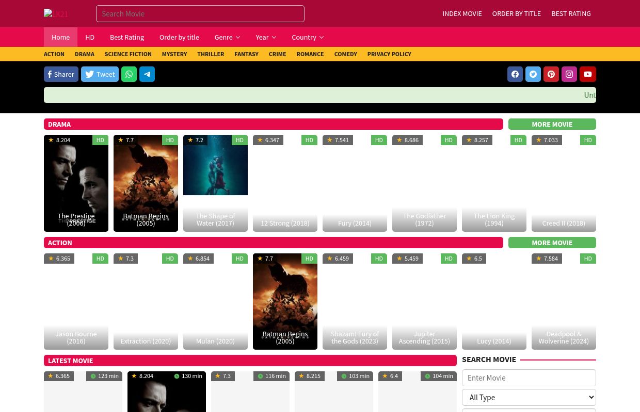Open The Prestige (2006) poster
This screenshot has width=640, height=412.
coord(76,183)
